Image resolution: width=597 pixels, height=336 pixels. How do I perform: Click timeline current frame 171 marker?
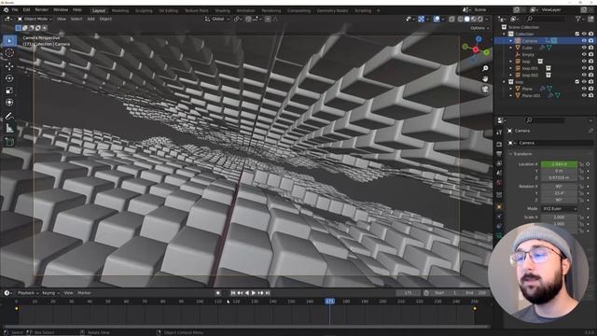point(329,301)
